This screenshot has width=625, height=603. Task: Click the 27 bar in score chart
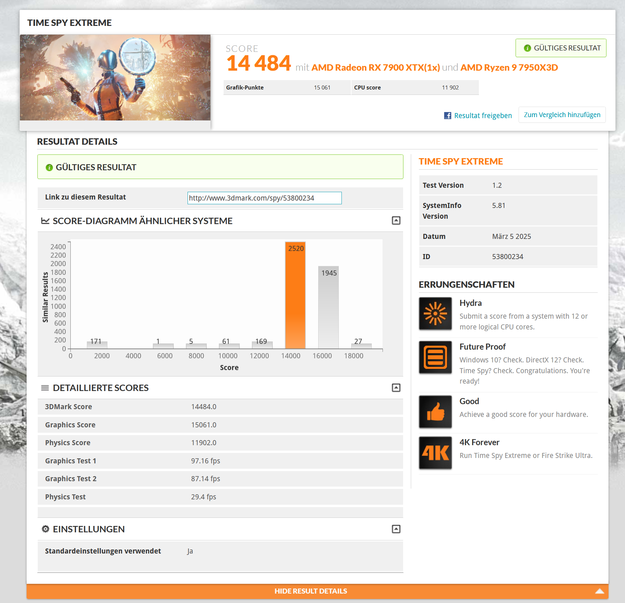click(x=361, y=346)
